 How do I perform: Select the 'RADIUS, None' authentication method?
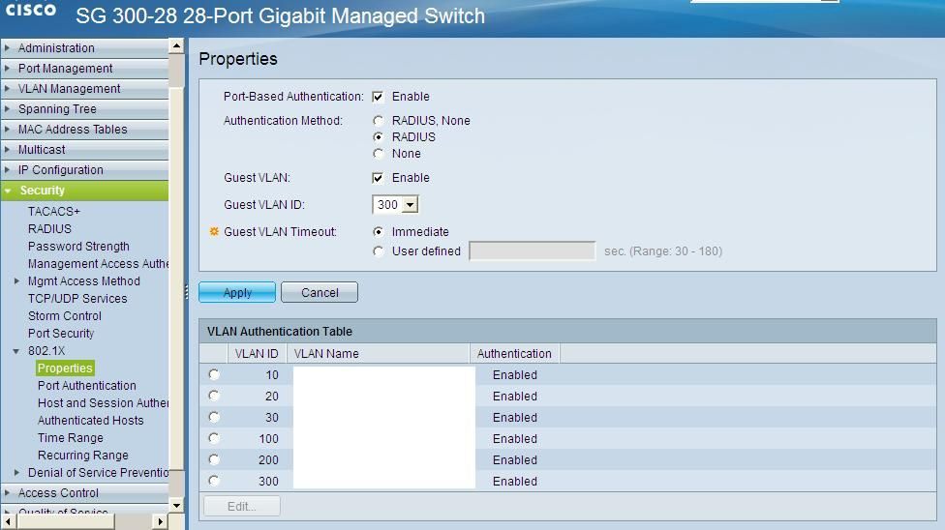(378, 121)
